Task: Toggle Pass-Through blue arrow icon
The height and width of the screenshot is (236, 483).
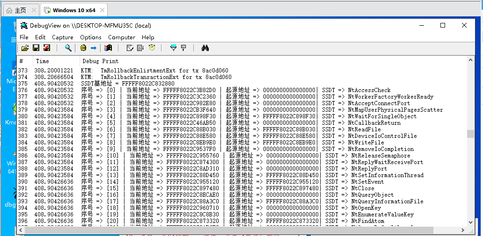Action: [94, 48]
